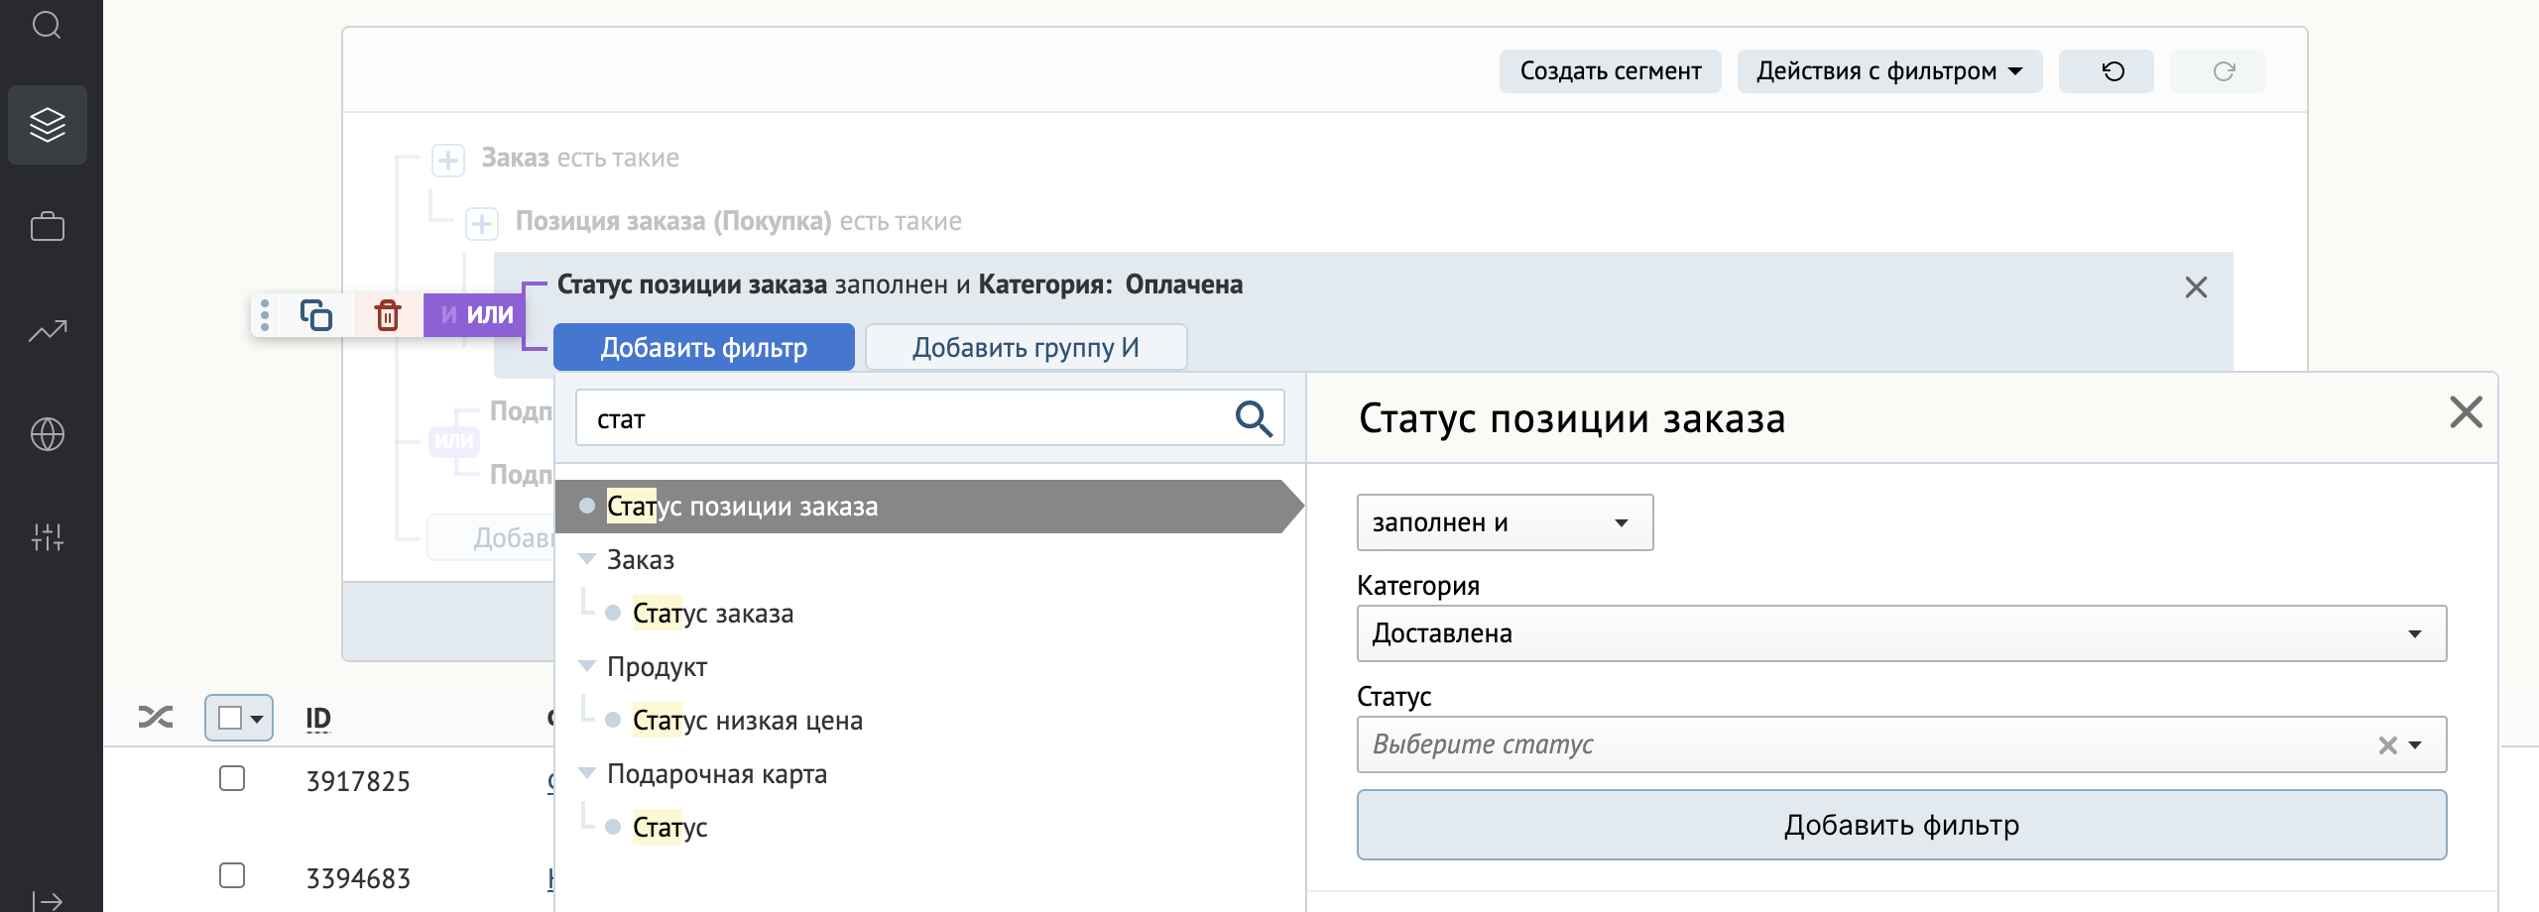
Task: Clear the Статус selection with the x icon
Action: tap(2387, 745)
